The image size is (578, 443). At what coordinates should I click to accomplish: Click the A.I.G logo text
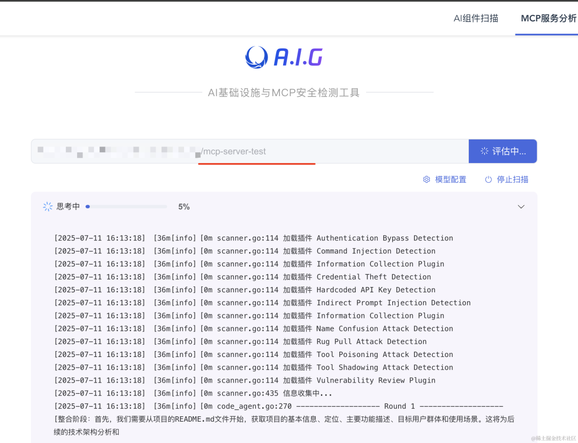coord(298,57)
